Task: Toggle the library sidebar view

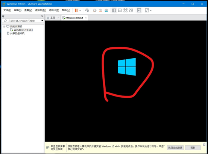Action: (114, 10)
